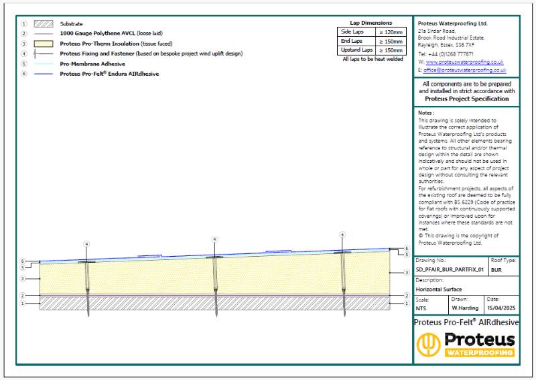Click the bold 'Proteus Project Specification' text
The height and width of the screenshot is (380, 536).
466,99
